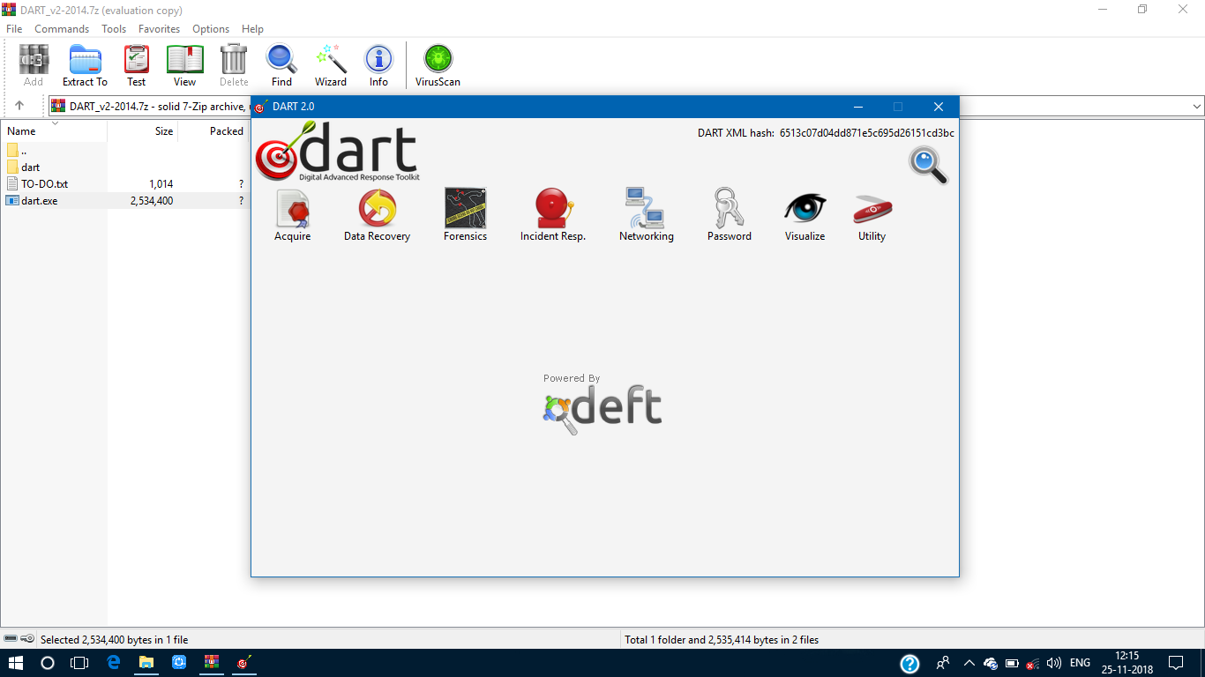This screenshot has width=1205, height=677.
Task: Sort files by the Size column
Action: click(143, 131)
